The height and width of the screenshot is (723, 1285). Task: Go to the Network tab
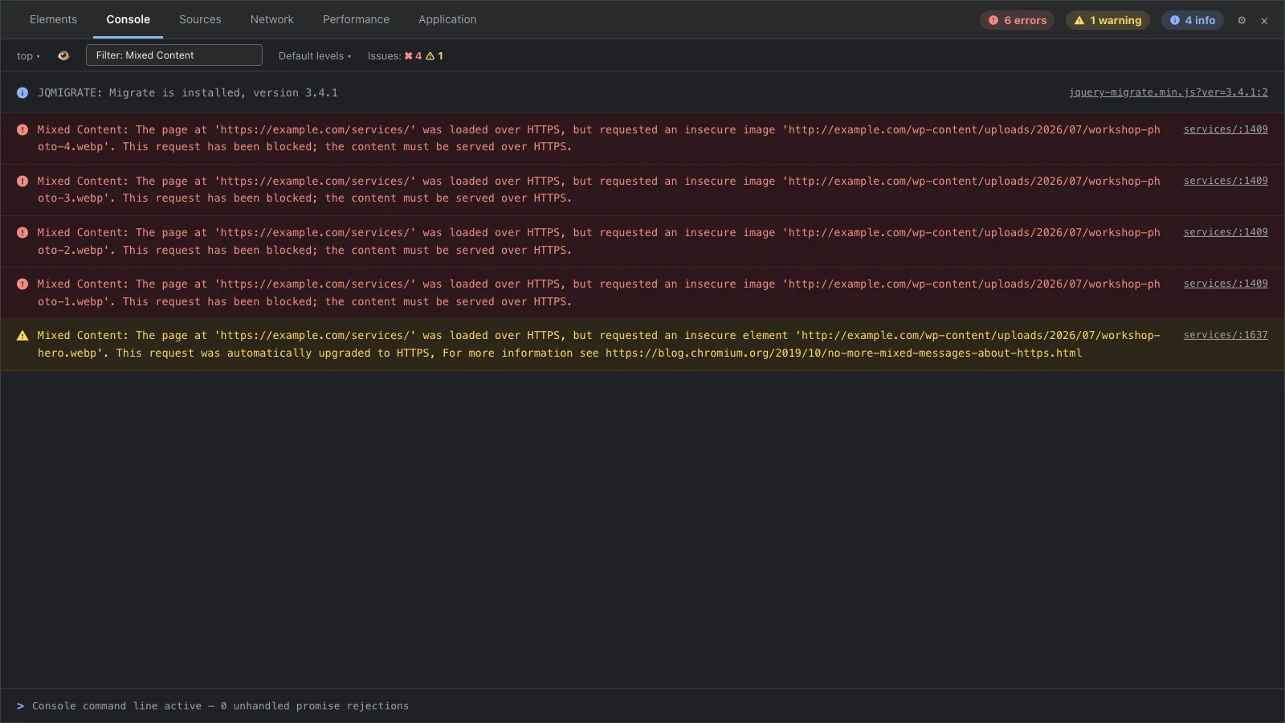click(272, 19)
